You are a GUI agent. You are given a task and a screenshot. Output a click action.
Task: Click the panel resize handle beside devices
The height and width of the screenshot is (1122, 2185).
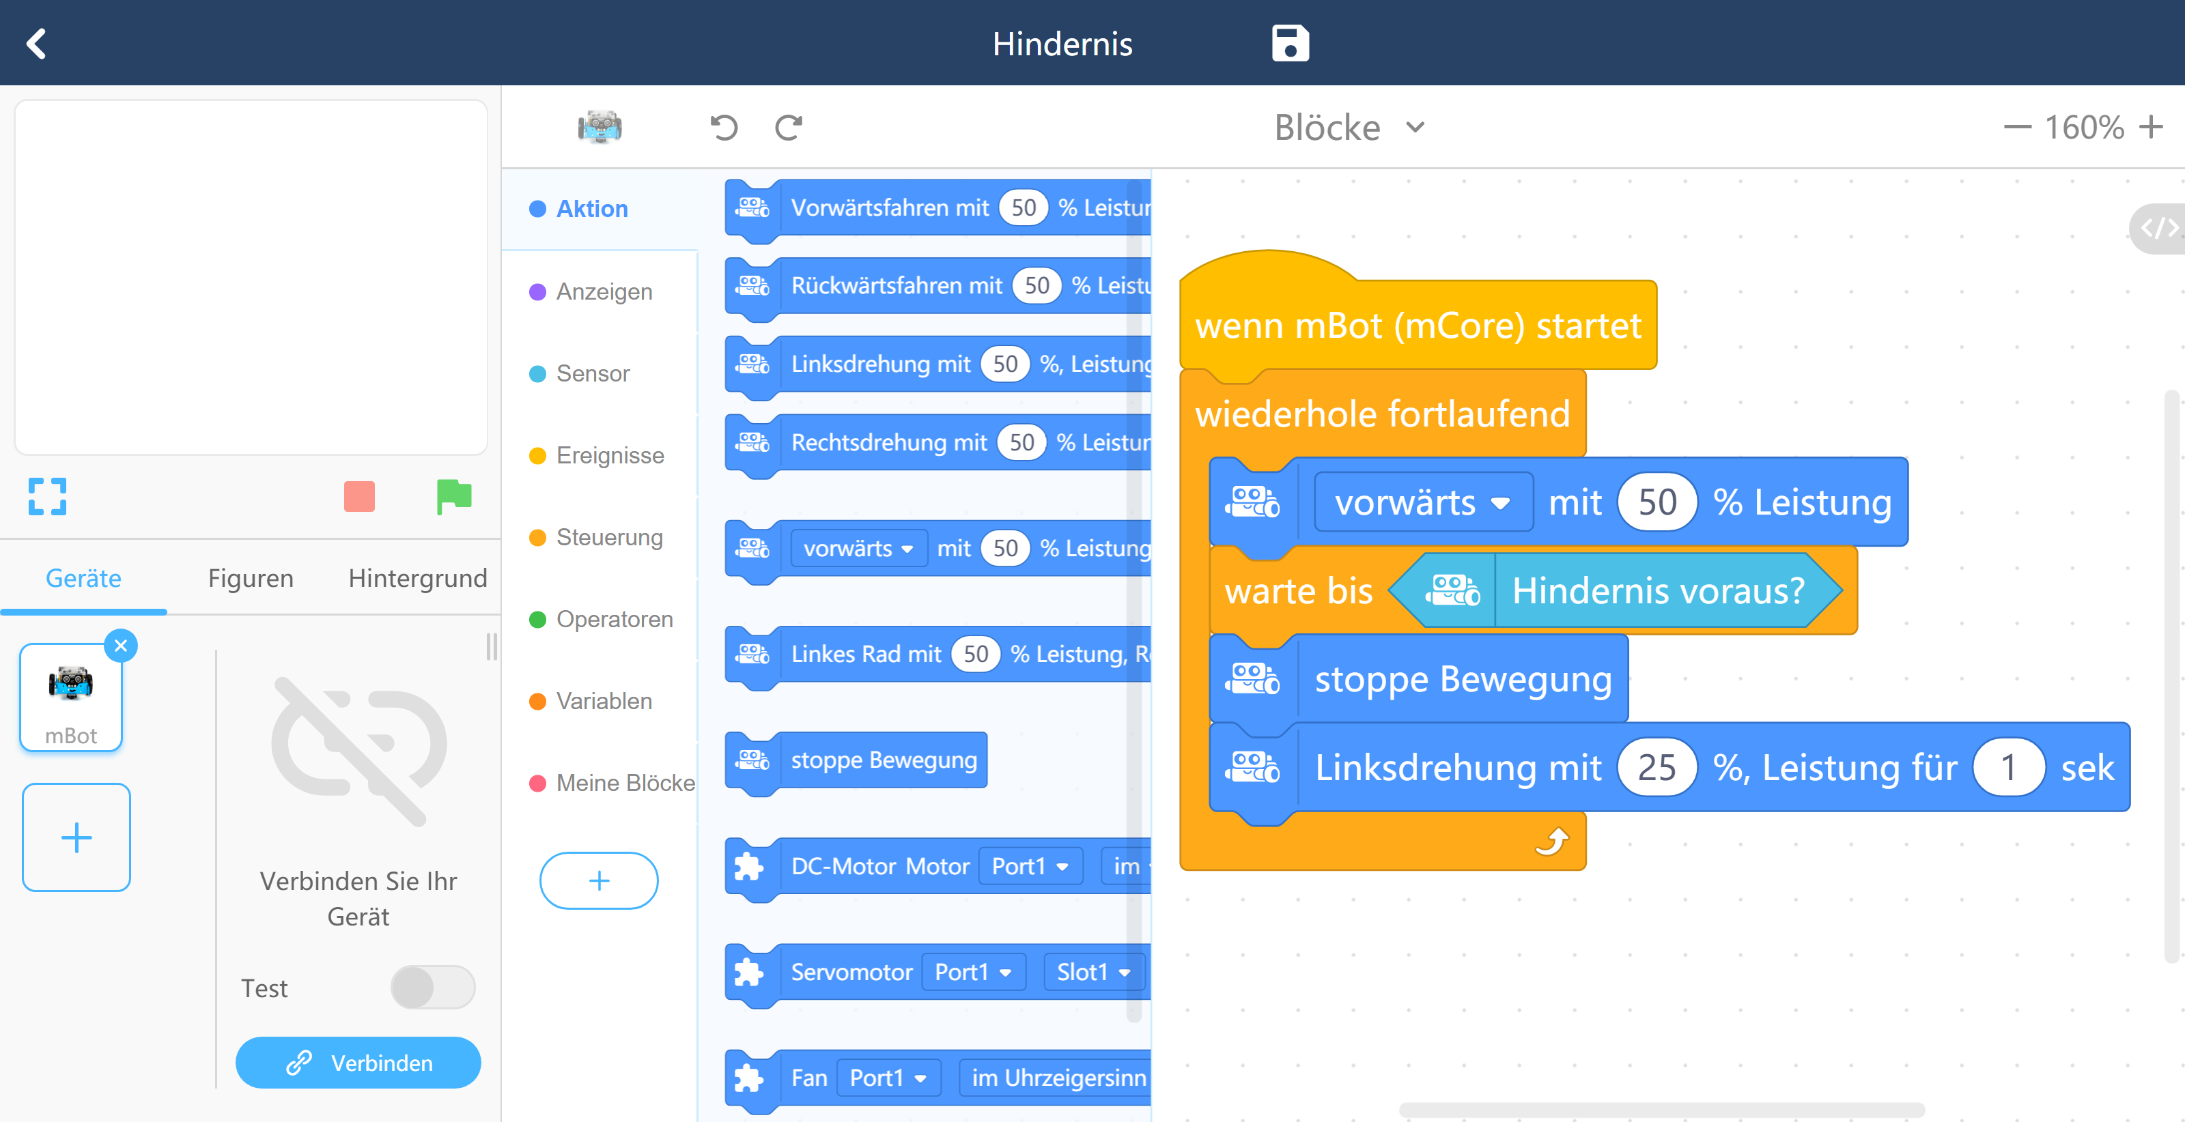pyautogui.click(x=492, y=646)
